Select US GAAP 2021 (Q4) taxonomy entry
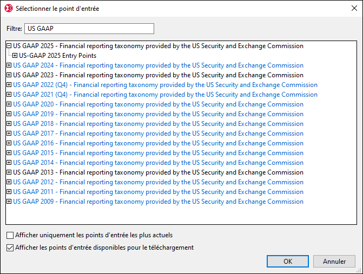363x274 pixels. (x=165, y=95)
